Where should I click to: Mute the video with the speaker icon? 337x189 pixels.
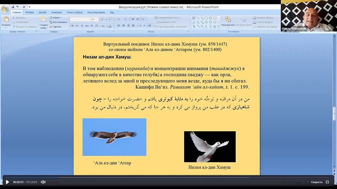tap(43, 182)
